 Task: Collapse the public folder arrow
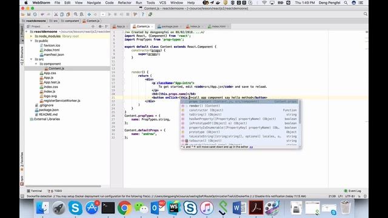32,41
